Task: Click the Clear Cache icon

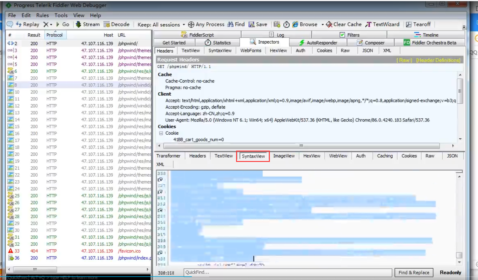Action: [x=329, y=24]
